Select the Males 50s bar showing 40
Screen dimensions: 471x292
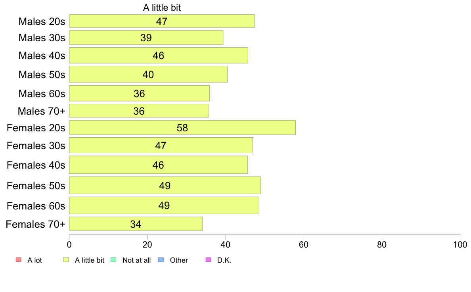coord(148,74)
